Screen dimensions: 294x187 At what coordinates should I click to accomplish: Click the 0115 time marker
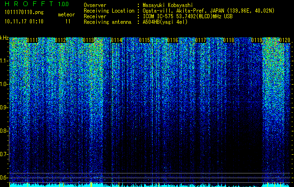point(144,40)
